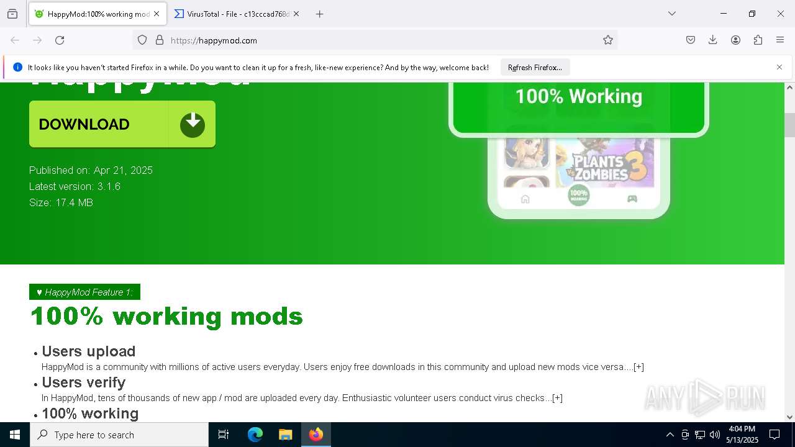
Task: Show hidden system tray icons
Action: point(670,435)
